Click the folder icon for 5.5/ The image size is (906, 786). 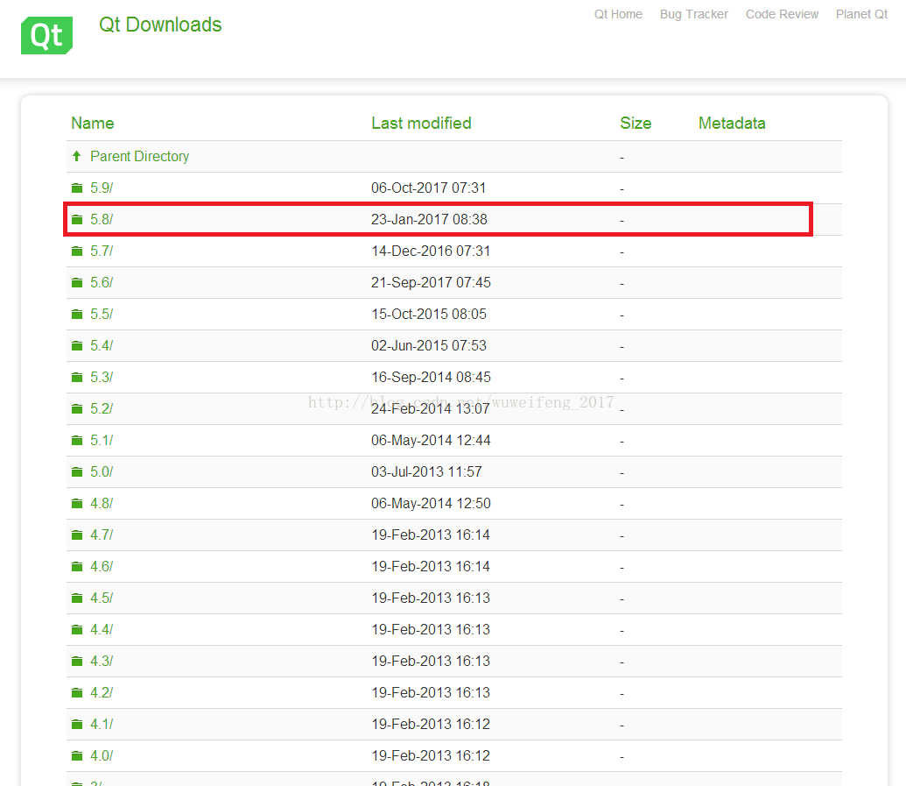(77, 314)
